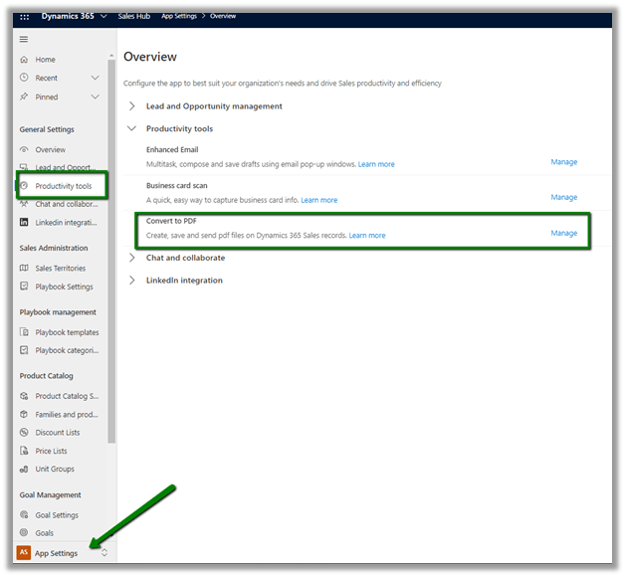Open Price Lists in sidebar
Screen dimensions: 625x577
51,451
